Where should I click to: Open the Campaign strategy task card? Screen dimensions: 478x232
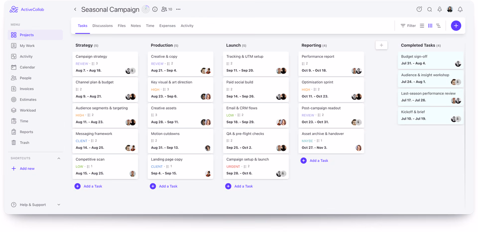point(105,64)
